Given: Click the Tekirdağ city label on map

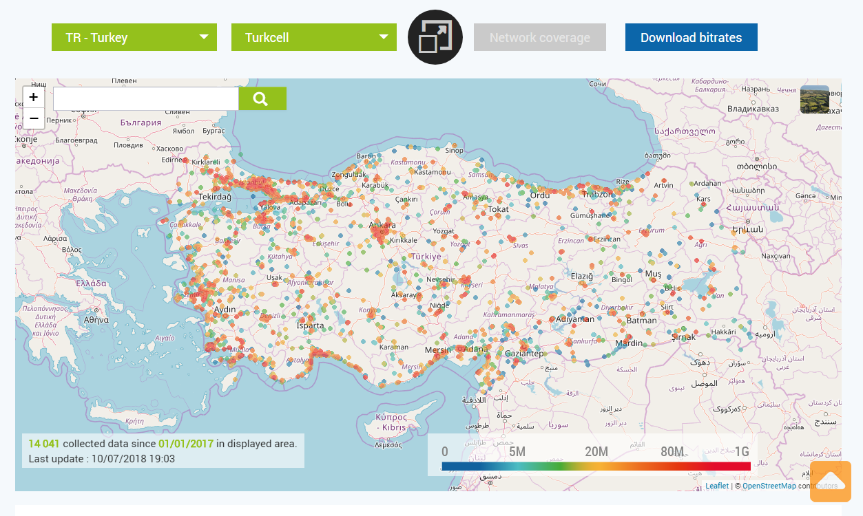Looking at the screenshot, I should tap(216, 196).
